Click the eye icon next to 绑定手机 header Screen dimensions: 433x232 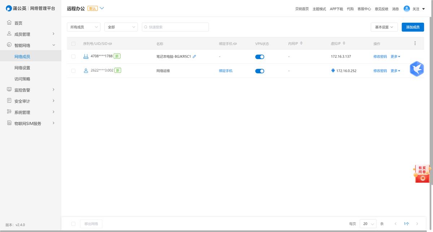(x=235, y=44)
